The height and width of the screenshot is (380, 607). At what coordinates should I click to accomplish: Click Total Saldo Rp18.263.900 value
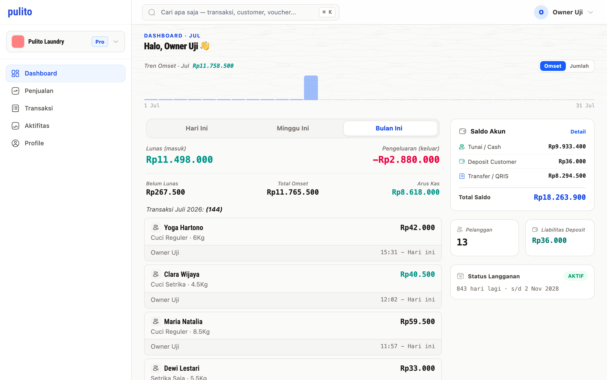[560, 197]
